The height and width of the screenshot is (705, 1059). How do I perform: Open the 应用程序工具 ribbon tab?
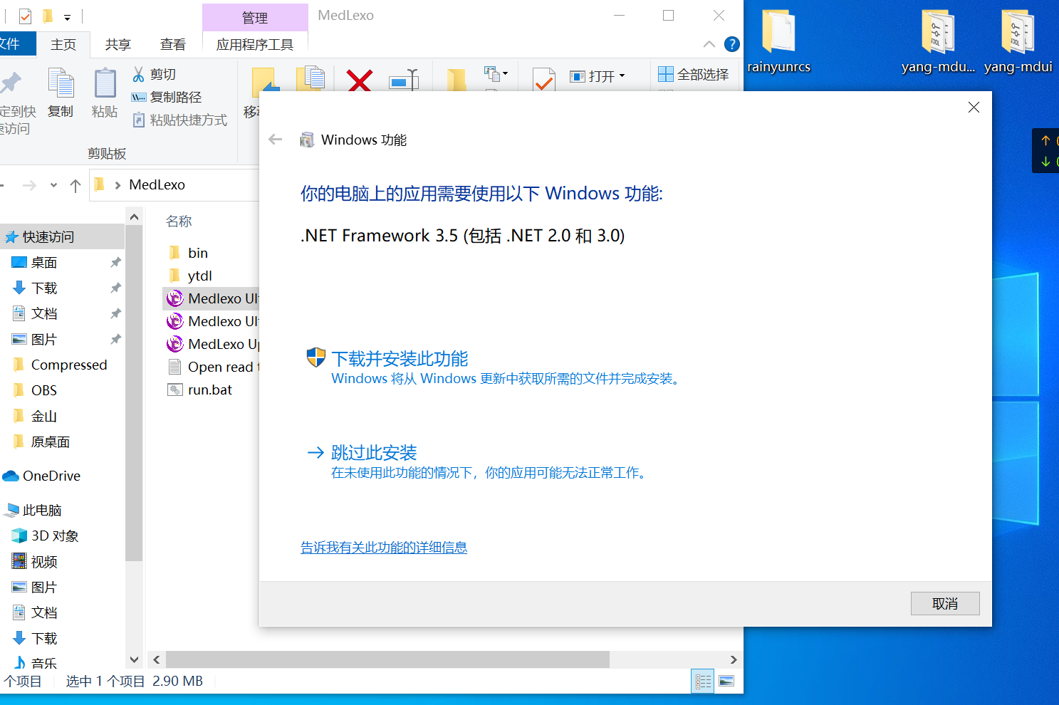pos(255,44)
